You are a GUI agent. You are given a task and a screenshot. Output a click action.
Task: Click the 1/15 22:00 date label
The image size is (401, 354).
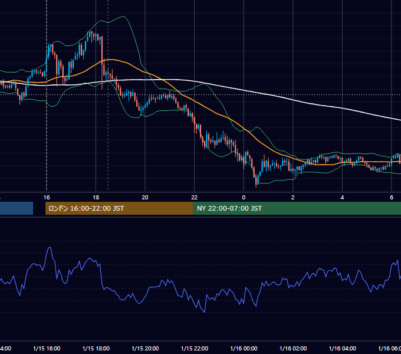pos(195,348)
